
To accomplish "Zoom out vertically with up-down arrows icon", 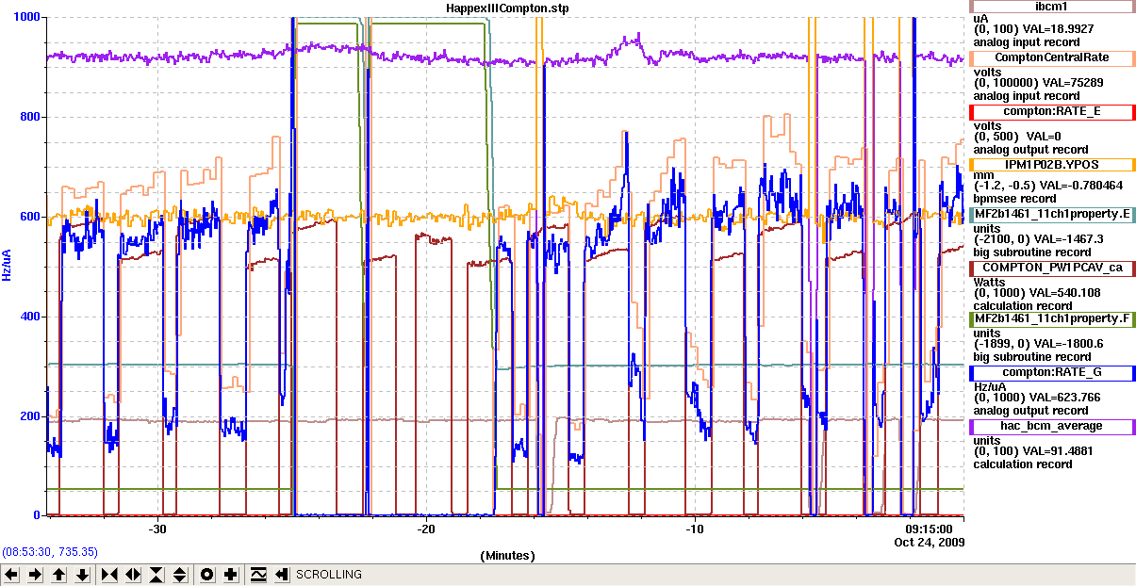I will pos(179,574).
